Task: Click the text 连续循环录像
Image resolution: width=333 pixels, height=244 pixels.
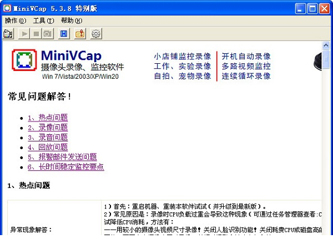Action: pyautogui.click(x=246, y=76)
